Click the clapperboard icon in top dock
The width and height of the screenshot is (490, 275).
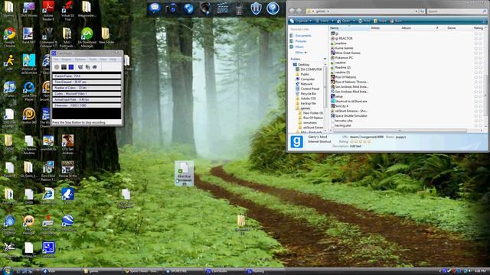(x=222, y=8)
